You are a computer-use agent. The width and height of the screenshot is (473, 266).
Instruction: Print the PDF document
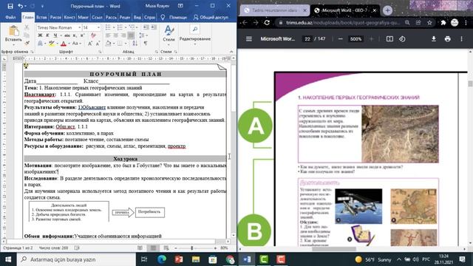pyautogui.click(x=447, y=39)
